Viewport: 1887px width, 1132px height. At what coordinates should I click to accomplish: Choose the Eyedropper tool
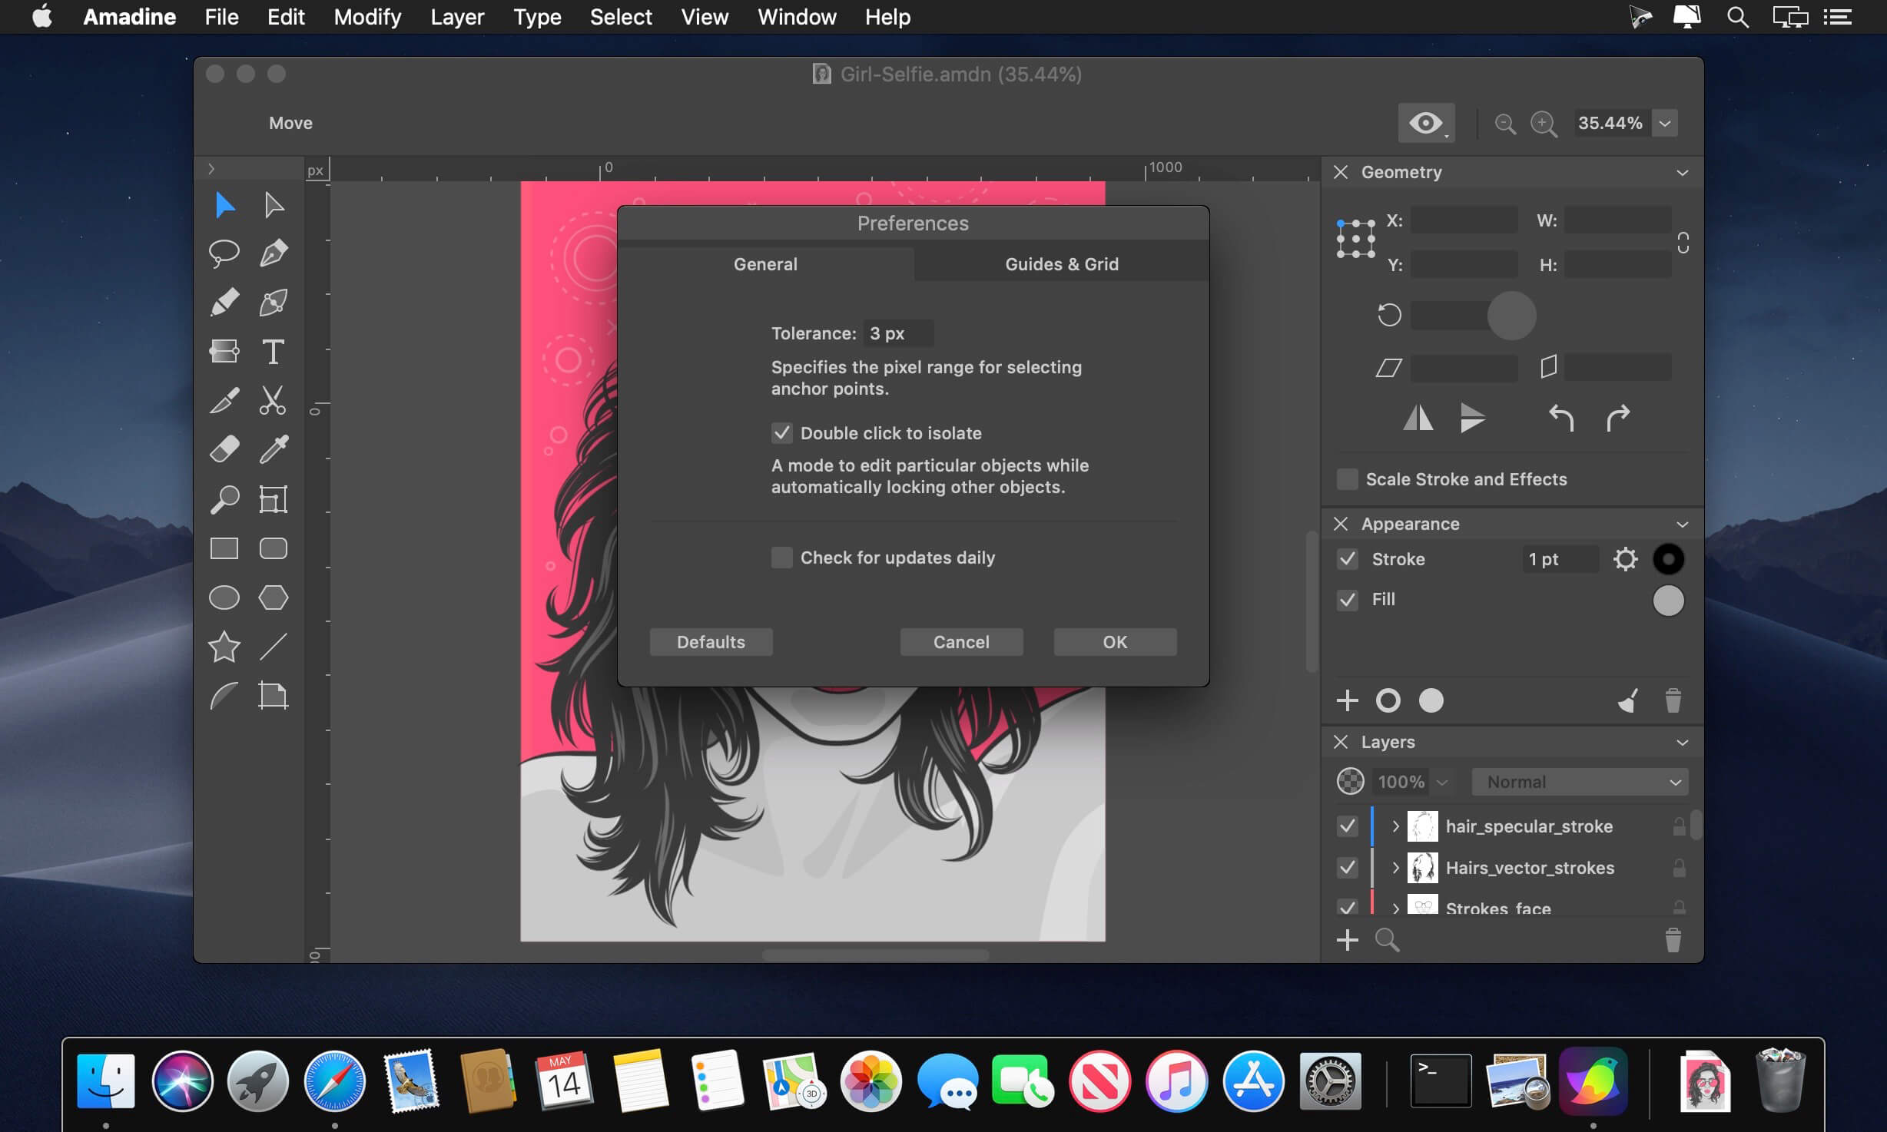274,449
